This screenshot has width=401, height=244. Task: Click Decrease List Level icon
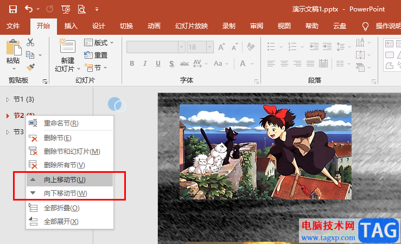[314, 47]
